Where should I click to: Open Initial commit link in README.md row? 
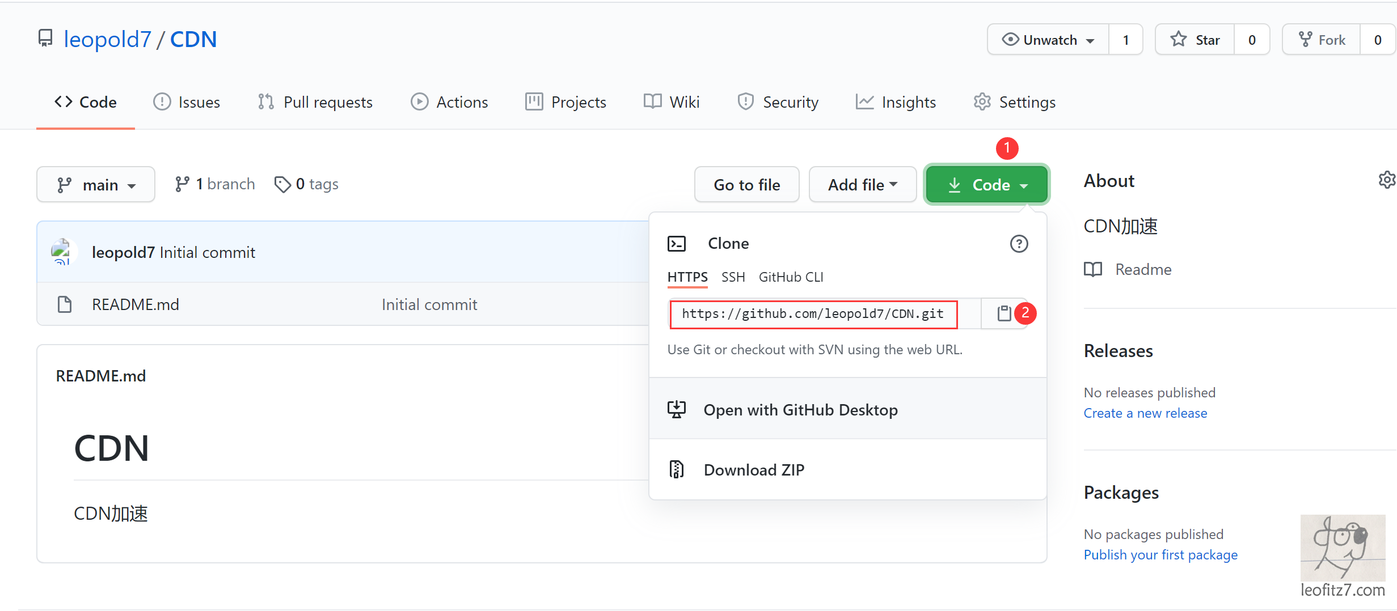pos(429,304)
